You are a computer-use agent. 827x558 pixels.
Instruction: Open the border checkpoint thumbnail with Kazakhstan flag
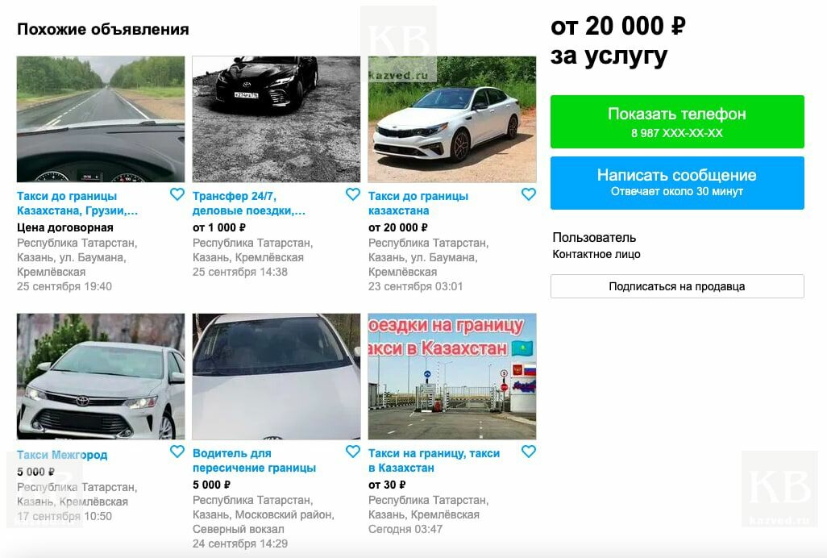pos(452,377)
